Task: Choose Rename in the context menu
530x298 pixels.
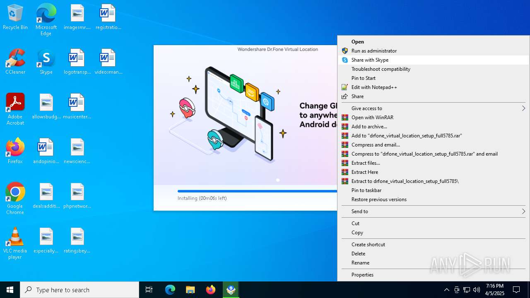Action: click(434, 262)
